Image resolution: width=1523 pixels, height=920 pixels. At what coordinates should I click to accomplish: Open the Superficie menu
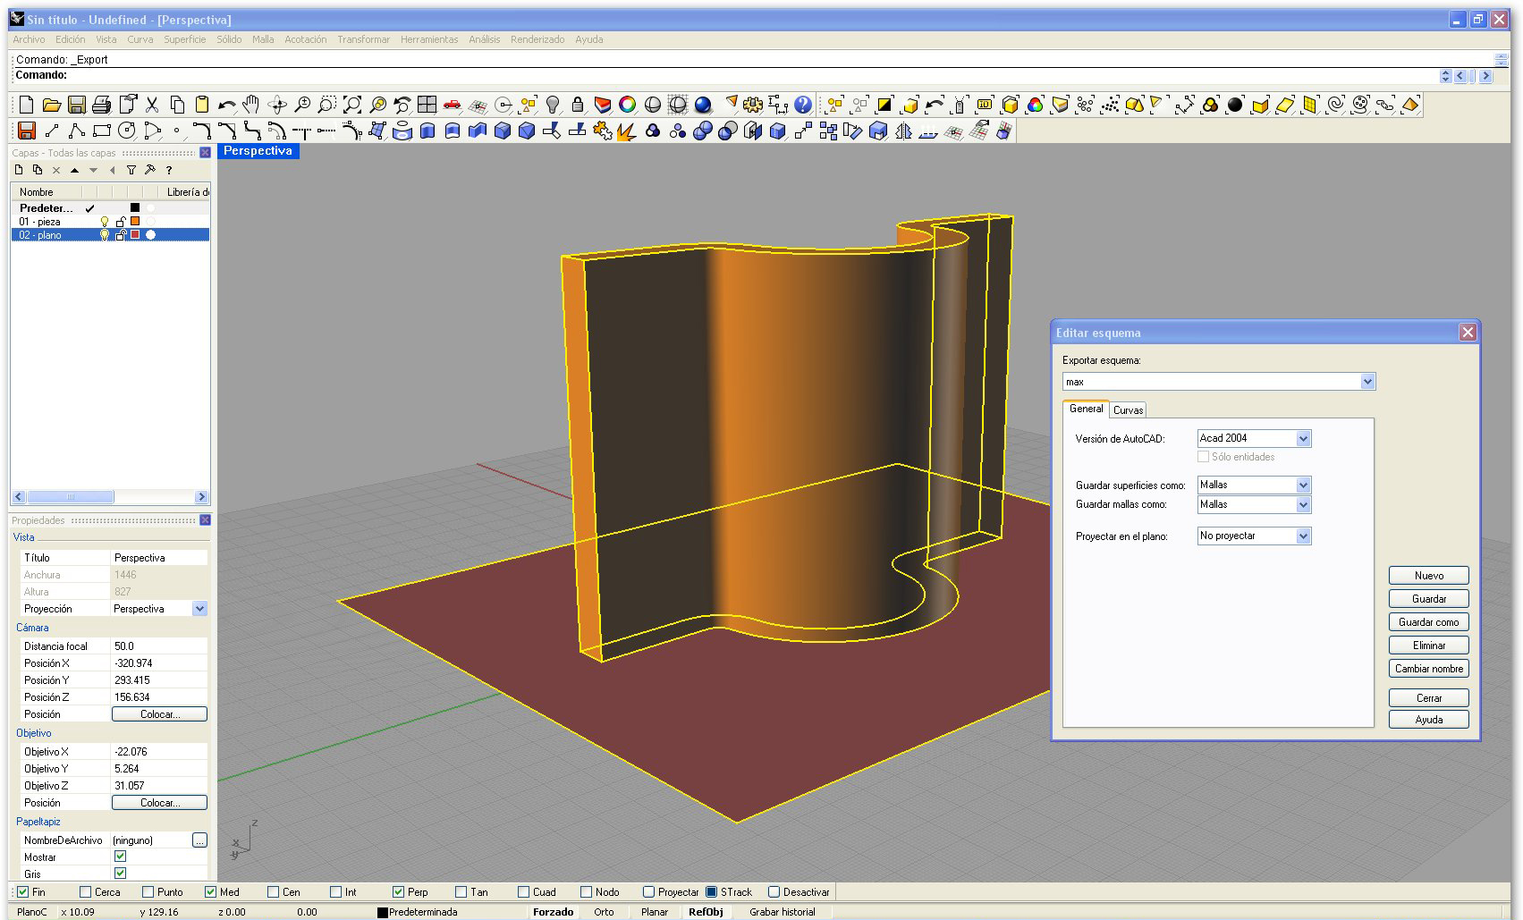(x=184, y=39)
